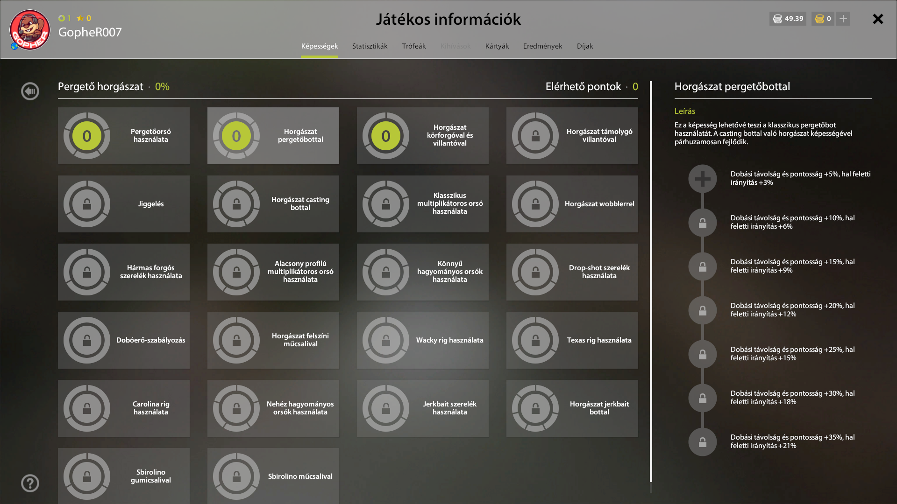Open the Eredmények tab
897x504 pixels.
pyautogui.click(x=542, y=46)
